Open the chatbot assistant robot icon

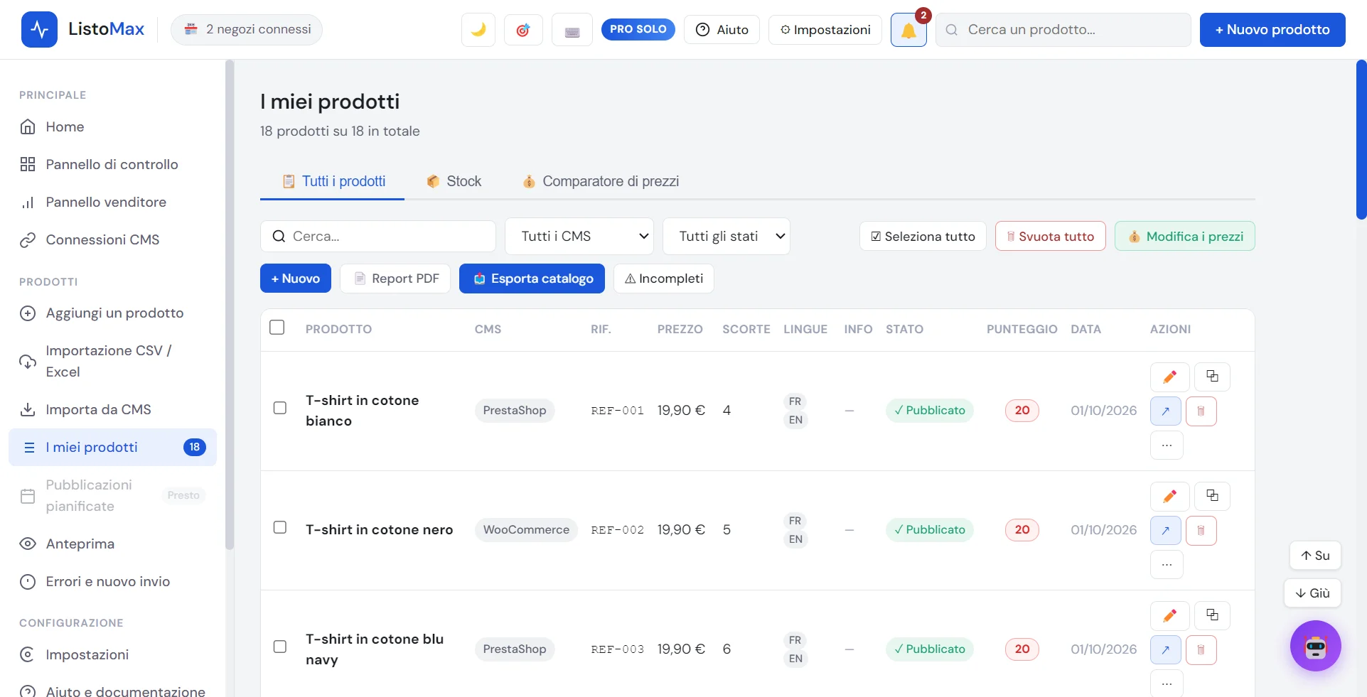pos(1315,646)
